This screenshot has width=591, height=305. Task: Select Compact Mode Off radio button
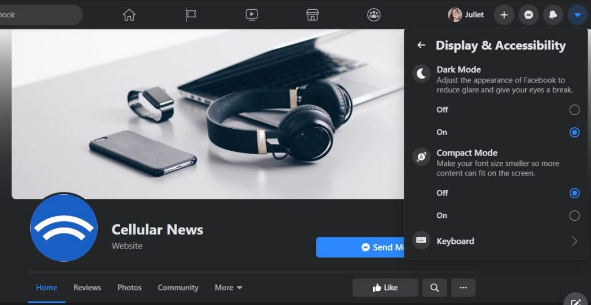[574, 193]
